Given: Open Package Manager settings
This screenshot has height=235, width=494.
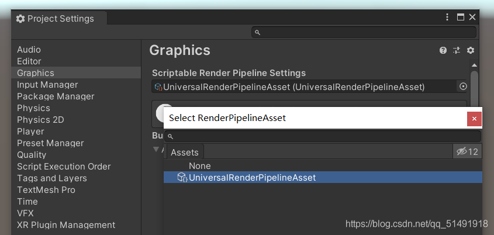Looking at the screenshot, I should point(76,96).
